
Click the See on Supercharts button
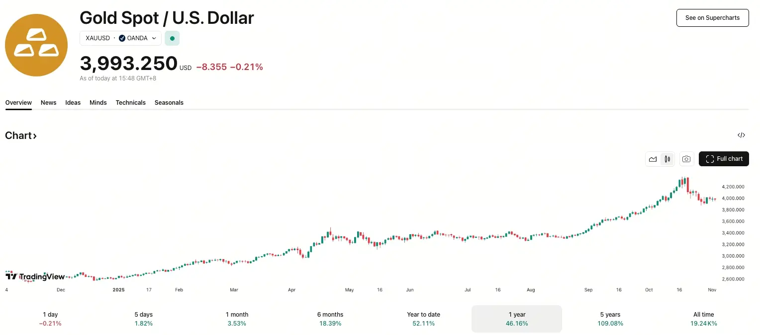[712, 17]
